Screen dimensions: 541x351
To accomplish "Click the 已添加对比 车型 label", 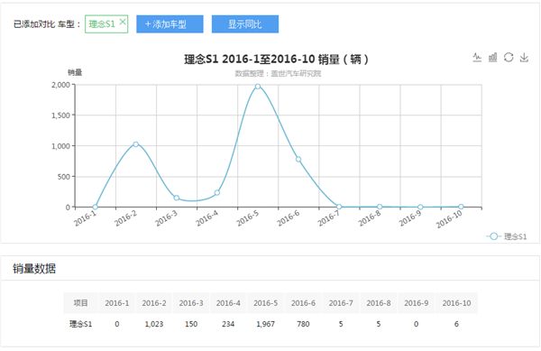I will pos(47,24).
